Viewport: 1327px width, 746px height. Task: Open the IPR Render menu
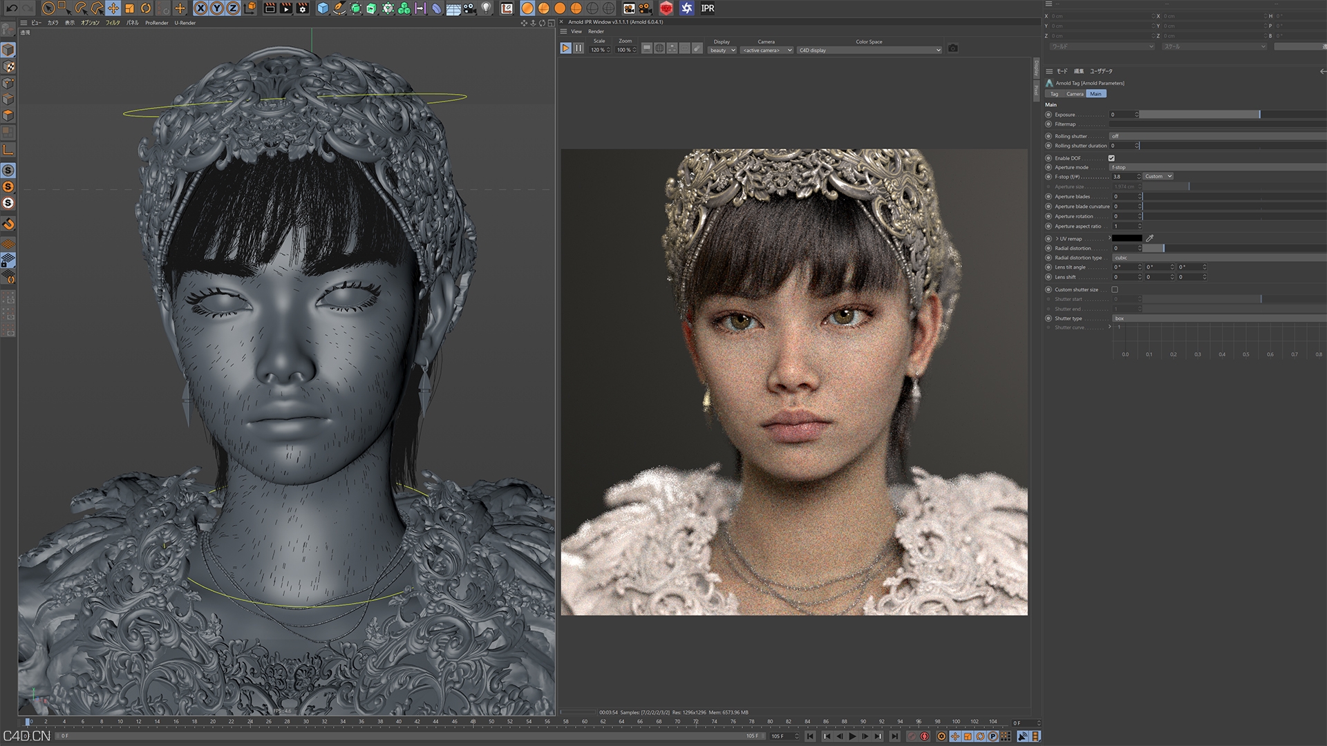pyautogui.click(x=596, y=31)
